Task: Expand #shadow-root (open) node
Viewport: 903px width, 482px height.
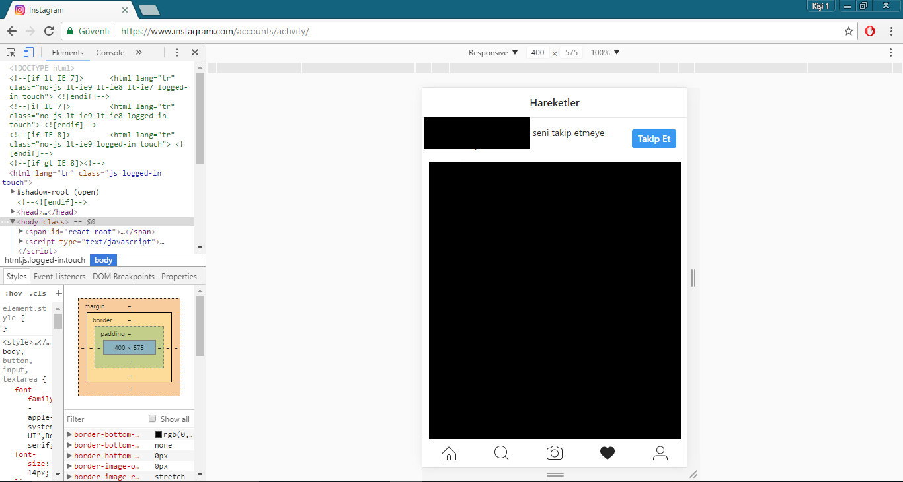Action: tap(13, 192)
